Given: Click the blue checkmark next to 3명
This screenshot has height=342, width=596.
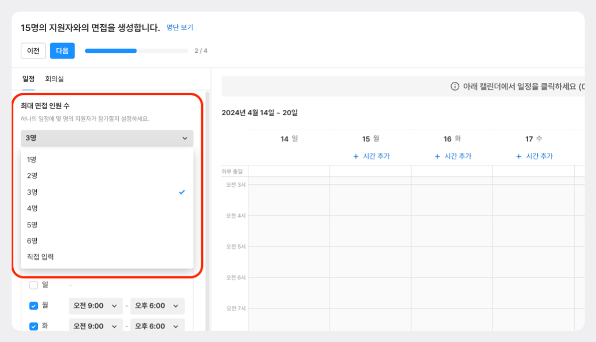Looking at the screenshot, I should pyautogui.click(x=182, y=192).
